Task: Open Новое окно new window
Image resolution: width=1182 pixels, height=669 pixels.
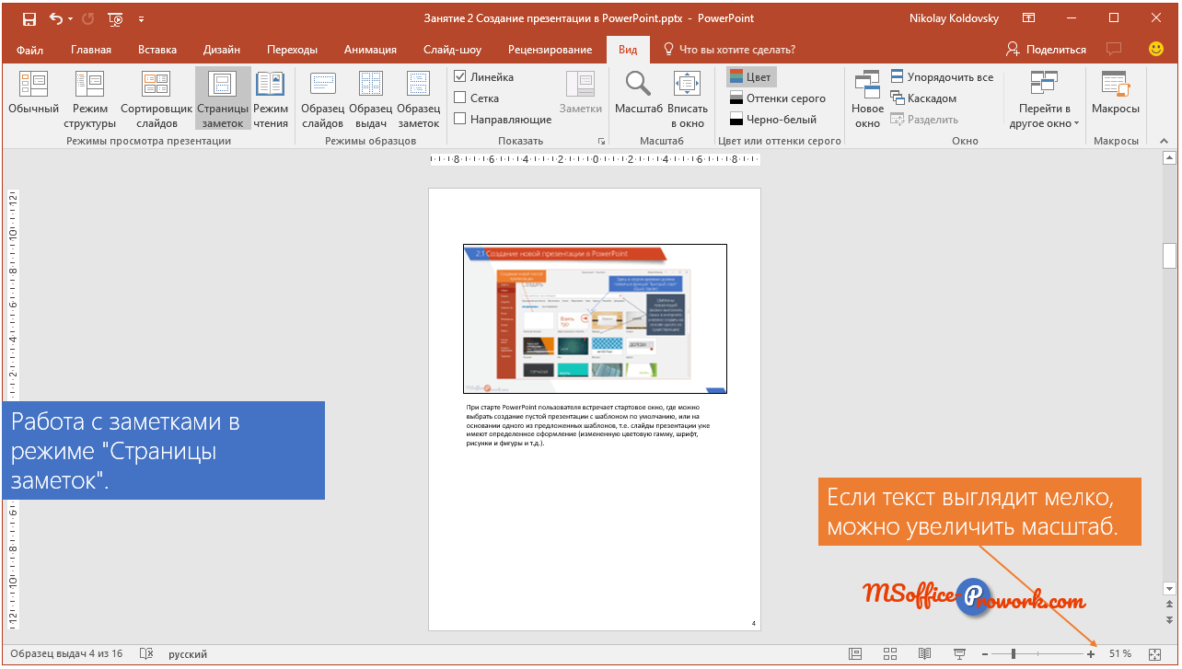Action: coord(867,98)
